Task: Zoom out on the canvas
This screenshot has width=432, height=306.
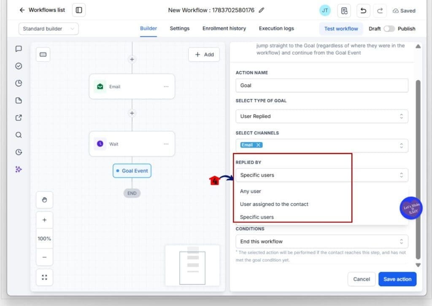Action: (44, 257)
